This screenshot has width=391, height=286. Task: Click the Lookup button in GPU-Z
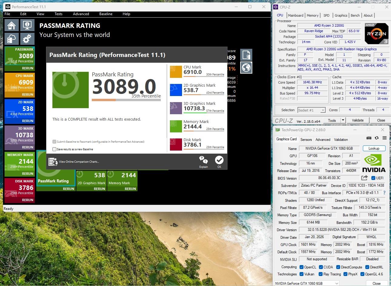coord(374,148)
